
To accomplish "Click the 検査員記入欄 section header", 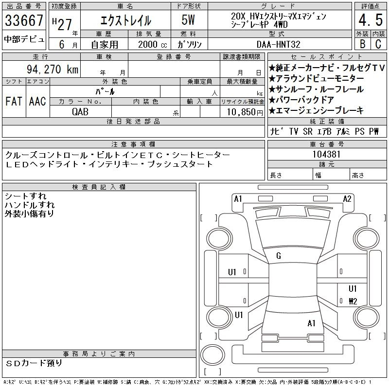I will click(99, 187).
